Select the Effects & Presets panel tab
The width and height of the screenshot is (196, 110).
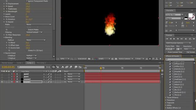pos(172,56)
